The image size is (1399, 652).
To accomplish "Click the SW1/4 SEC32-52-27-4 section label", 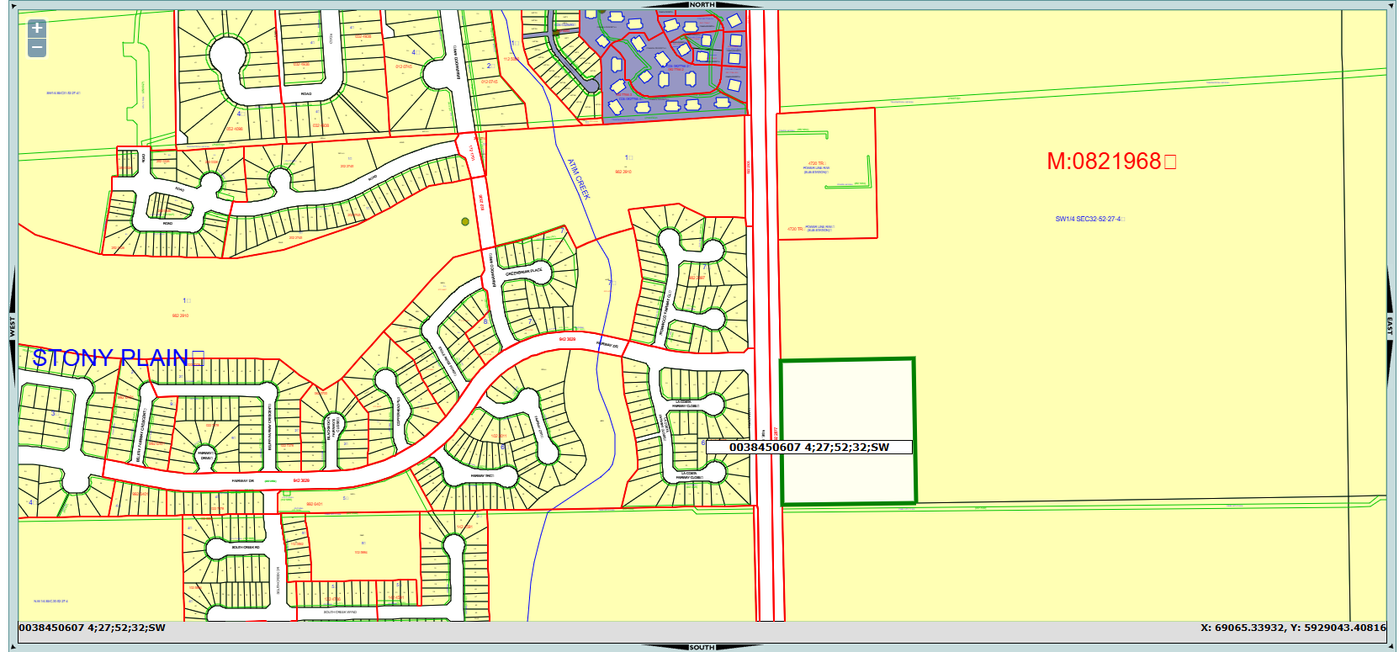I will [x=1089, y=219].
